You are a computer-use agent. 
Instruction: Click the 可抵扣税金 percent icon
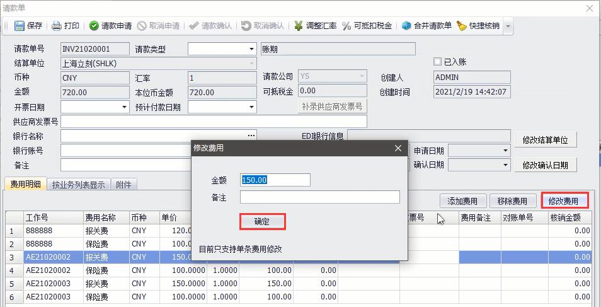346,26
